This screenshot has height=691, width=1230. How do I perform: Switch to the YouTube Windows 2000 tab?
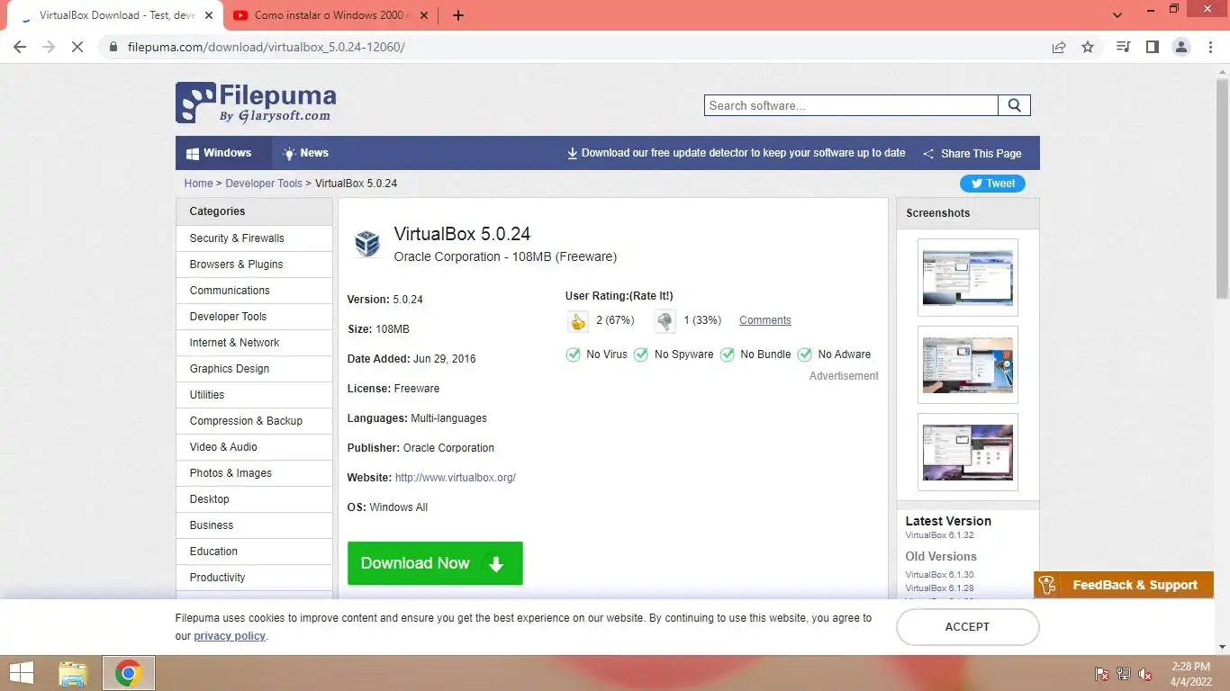click(x=329, y=15)
